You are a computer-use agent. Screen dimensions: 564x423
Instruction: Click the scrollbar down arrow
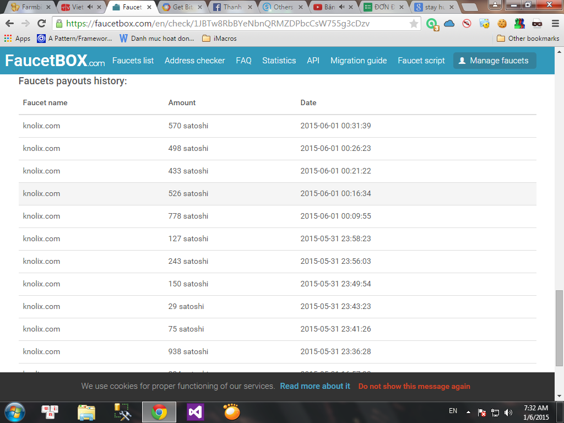click(x=559, y=396)
